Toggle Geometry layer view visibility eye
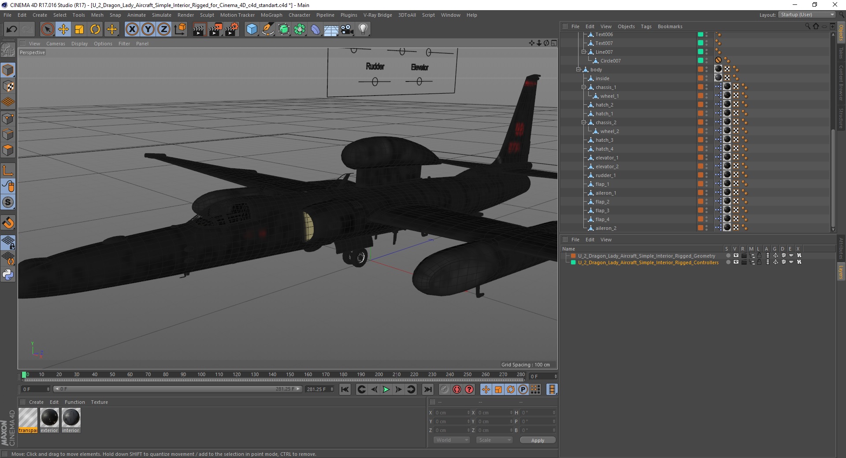 tap(735, 256)
